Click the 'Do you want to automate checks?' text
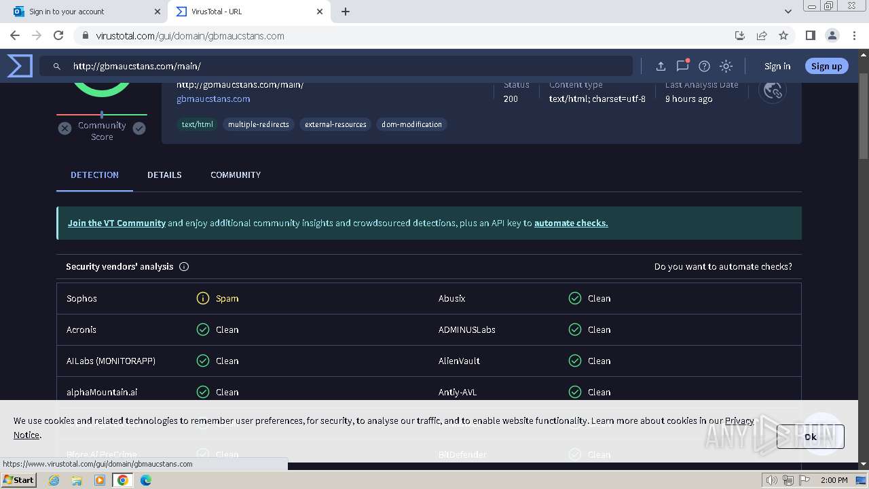Viewport: 869px width, 489px height. pyautogui.click(x=723, y=266)
